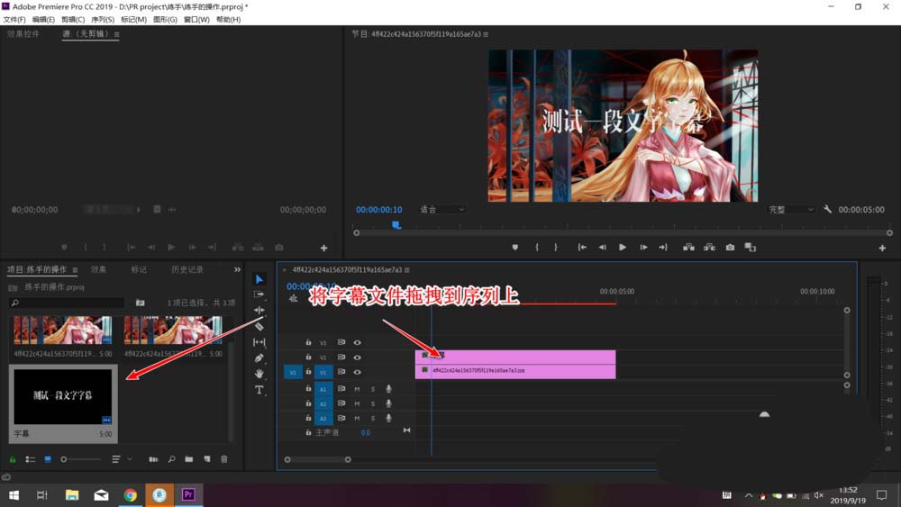Click the New Item icon
Image resolution: width=901 pixels, height=507 pixels.
[207, 459]
